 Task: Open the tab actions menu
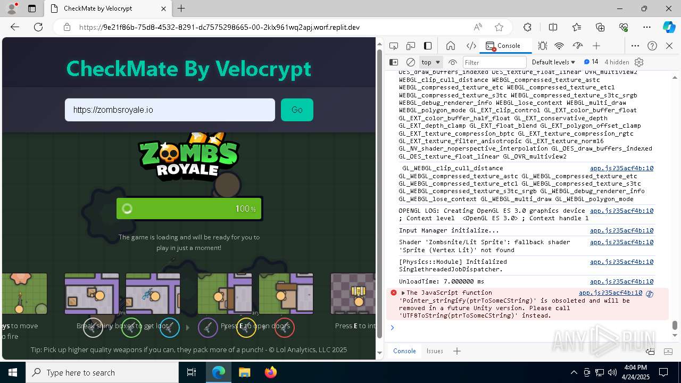32,9
